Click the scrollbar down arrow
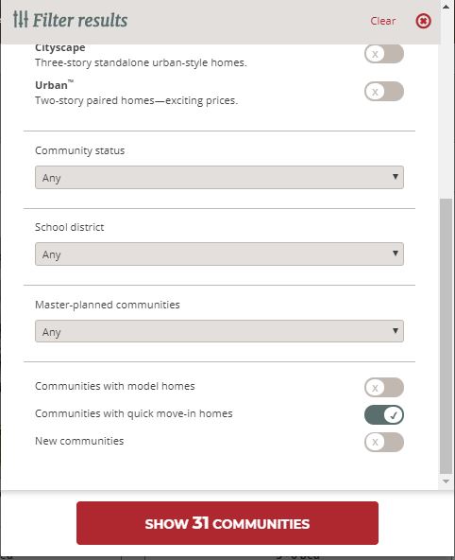Screen dimensions: 455x560 [x=446, y=481]
